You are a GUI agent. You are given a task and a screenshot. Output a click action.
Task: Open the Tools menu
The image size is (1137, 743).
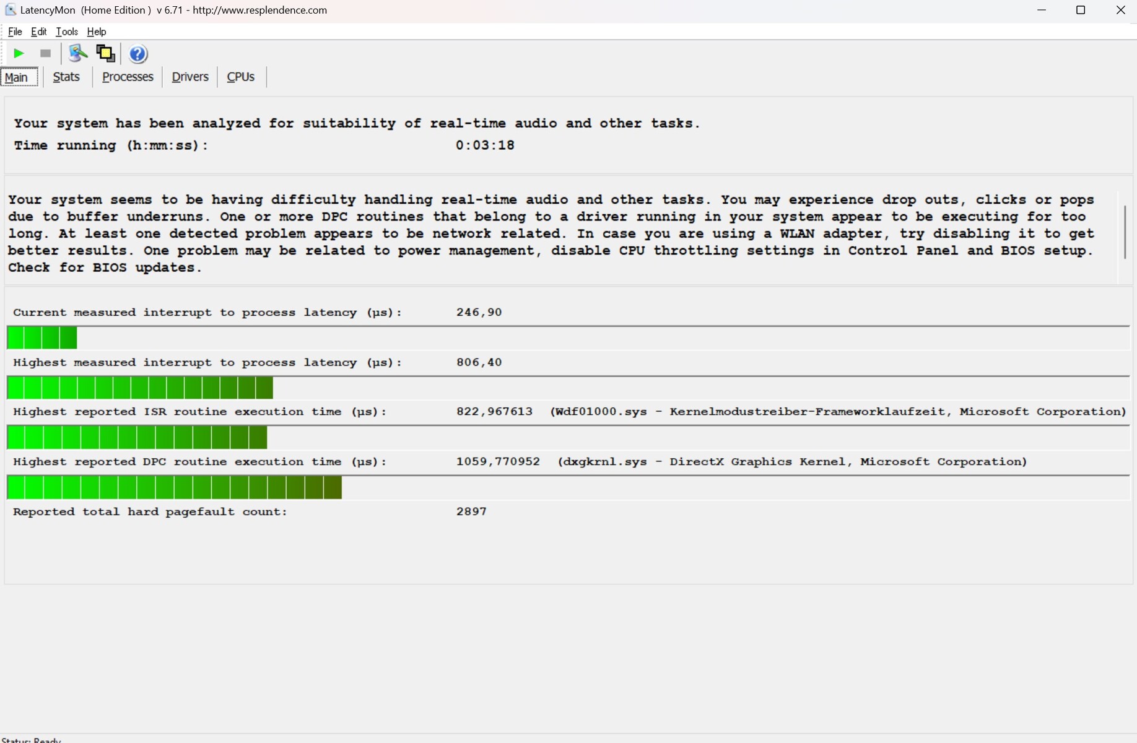coord(66,32)
